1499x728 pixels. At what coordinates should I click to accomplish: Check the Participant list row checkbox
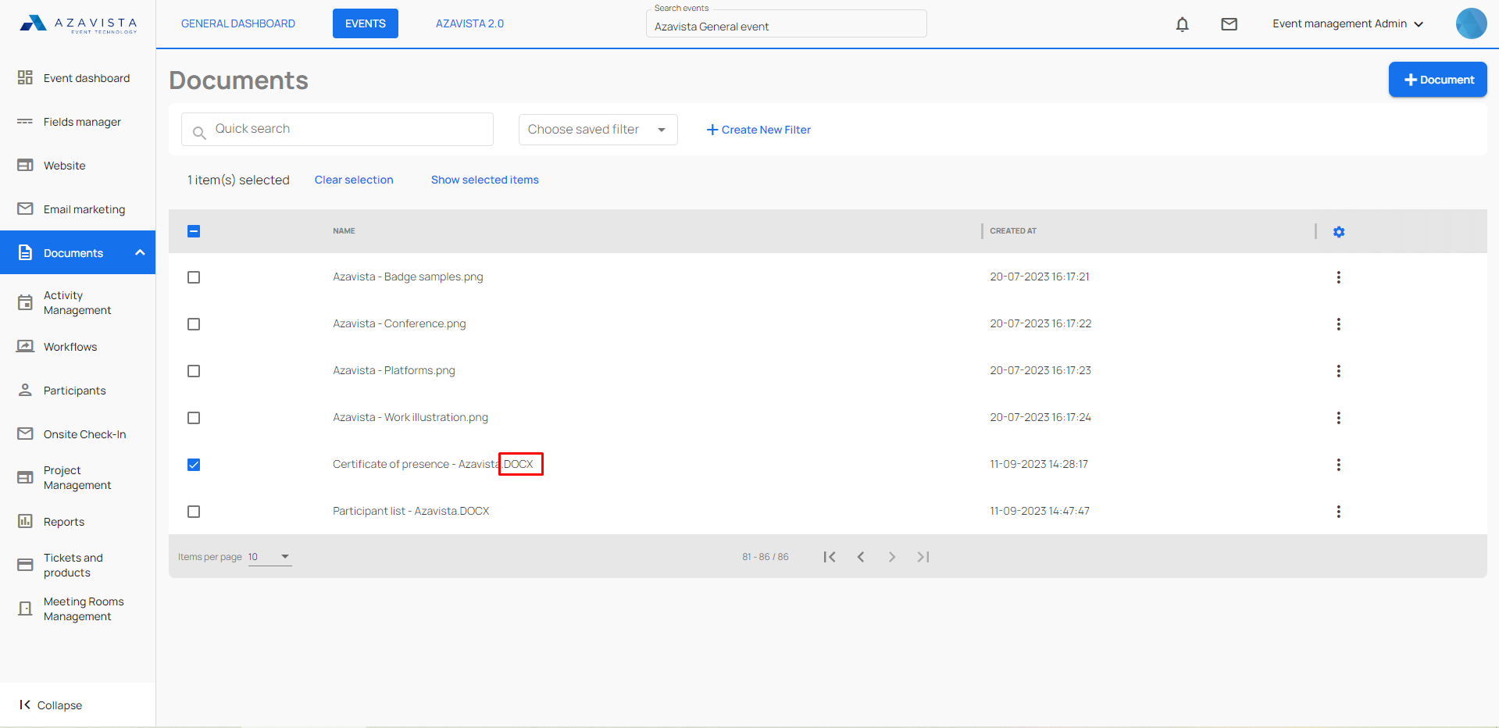pyautogui.click(x=194, y=512)
